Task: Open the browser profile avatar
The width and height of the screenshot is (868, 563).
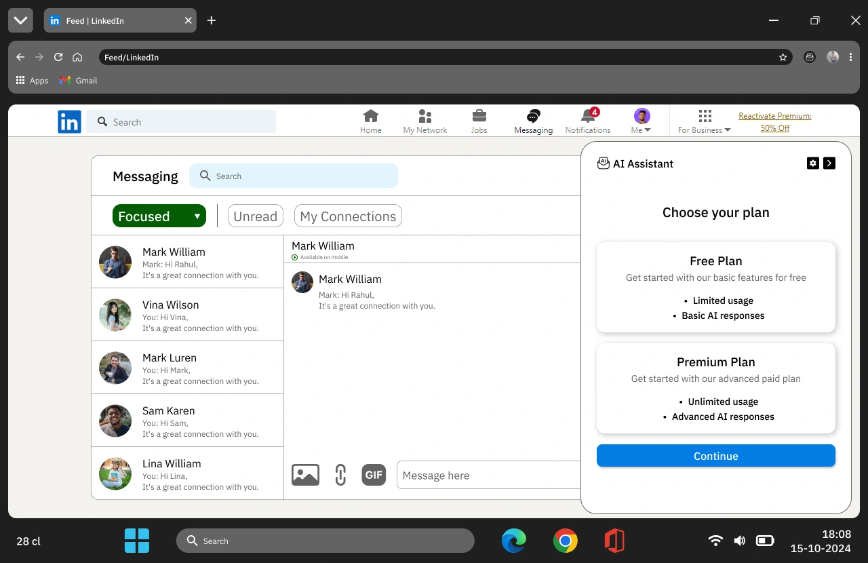Action: 833,58
